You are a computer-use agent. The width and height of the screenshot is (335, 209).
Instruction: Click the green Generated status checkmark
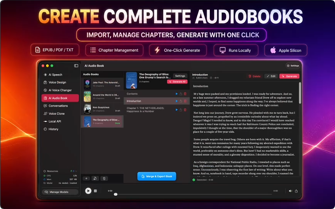194,180
